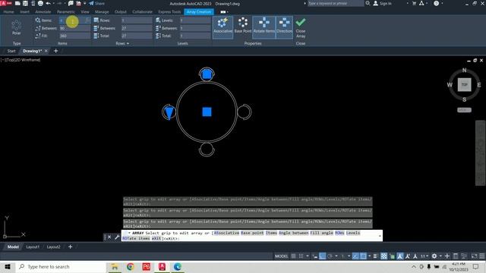Click the search magnifier icon in title bar
Screen dimensions: 486x273
tap(368, 3)
